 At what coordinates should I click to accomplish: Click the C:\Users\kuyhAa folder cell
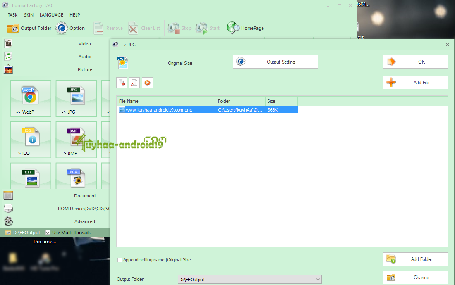pyautogui.click(x=240, y=110)
